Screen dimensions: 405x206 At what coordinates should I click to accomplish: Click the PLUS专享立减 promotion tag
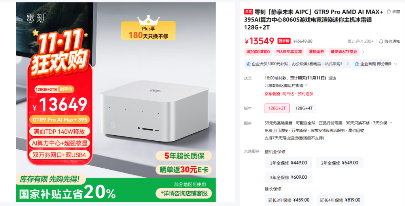(289, 52)
